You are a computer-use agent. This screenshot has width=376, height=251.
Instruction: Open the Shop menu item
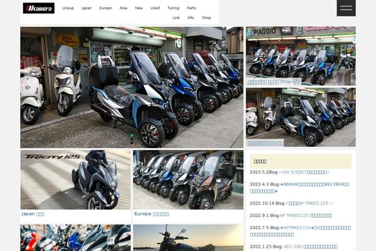[x=206, y=18]
